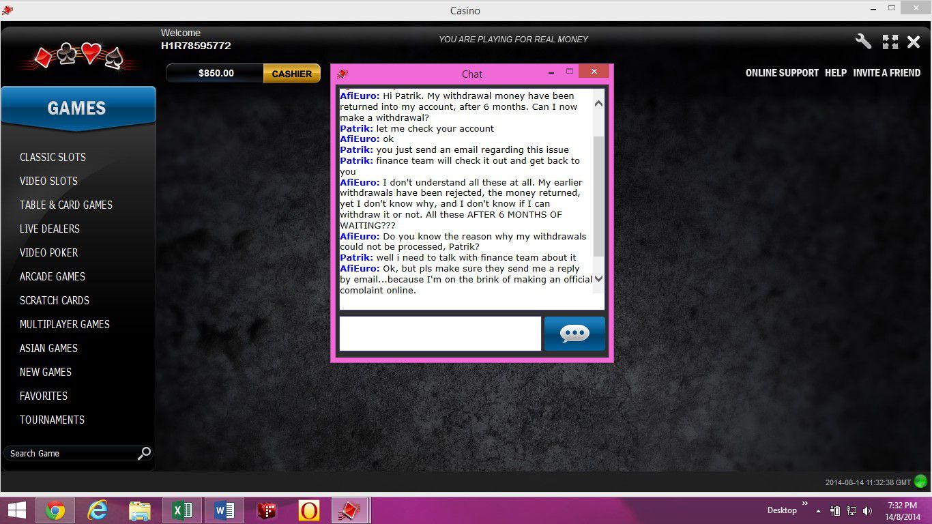Click the GMT timestamp in status bar
932x524 pixels.
[868, 482]
